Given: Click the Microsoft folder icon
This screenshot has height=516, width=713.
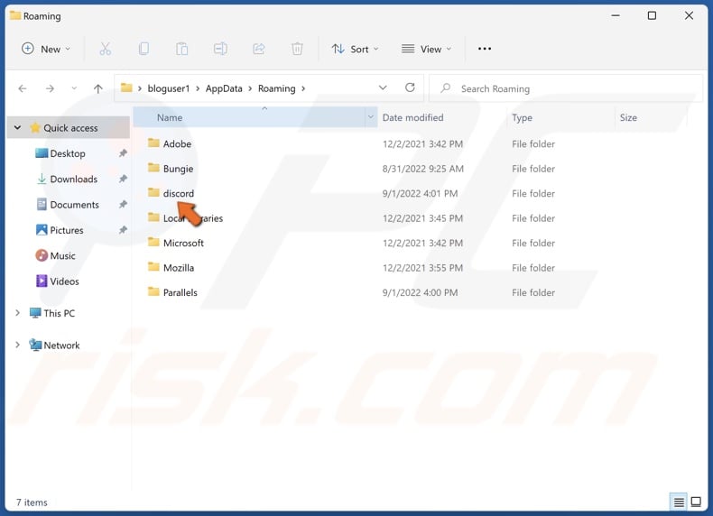Looking at the screenshot, I should tap(153, 243).
